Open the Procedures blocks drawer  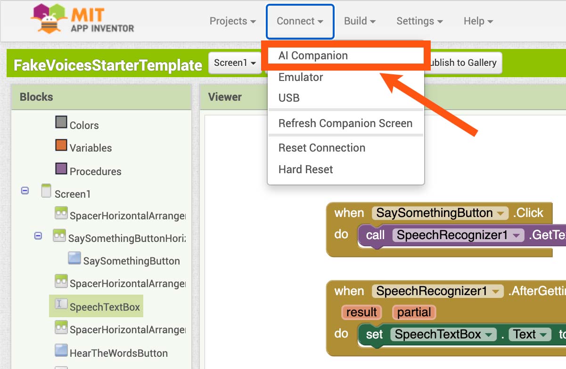95,171
